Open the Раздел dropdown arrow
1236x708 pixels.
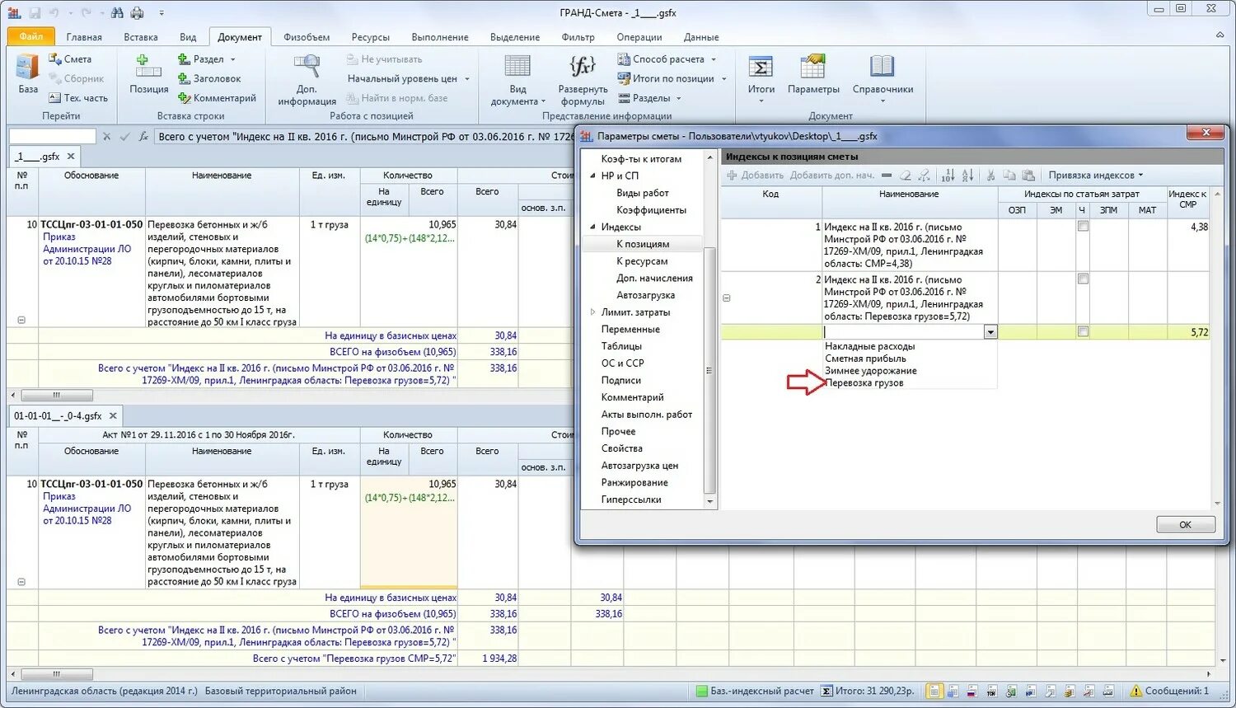tap(233, 59)
